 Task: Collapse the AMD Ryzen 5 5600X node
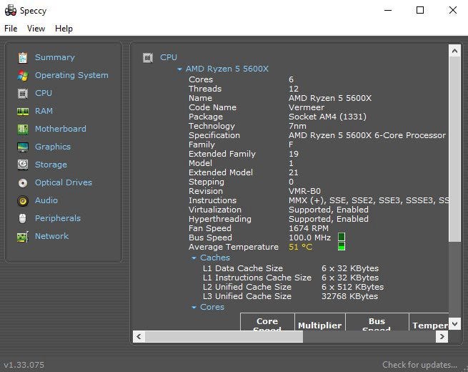coord(180,69)
